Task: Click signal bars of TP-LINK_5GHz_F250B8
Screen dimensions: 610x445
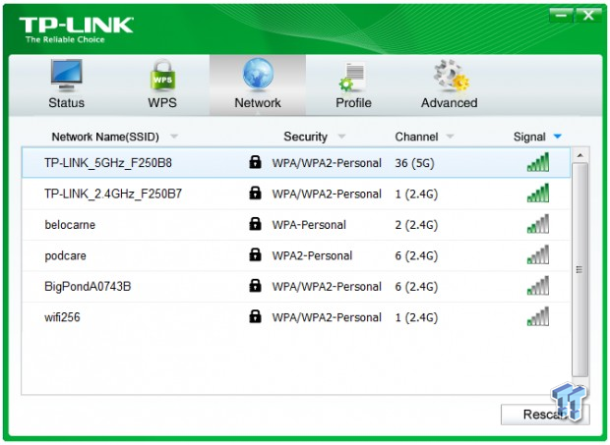Action: [x=538, y=162]
